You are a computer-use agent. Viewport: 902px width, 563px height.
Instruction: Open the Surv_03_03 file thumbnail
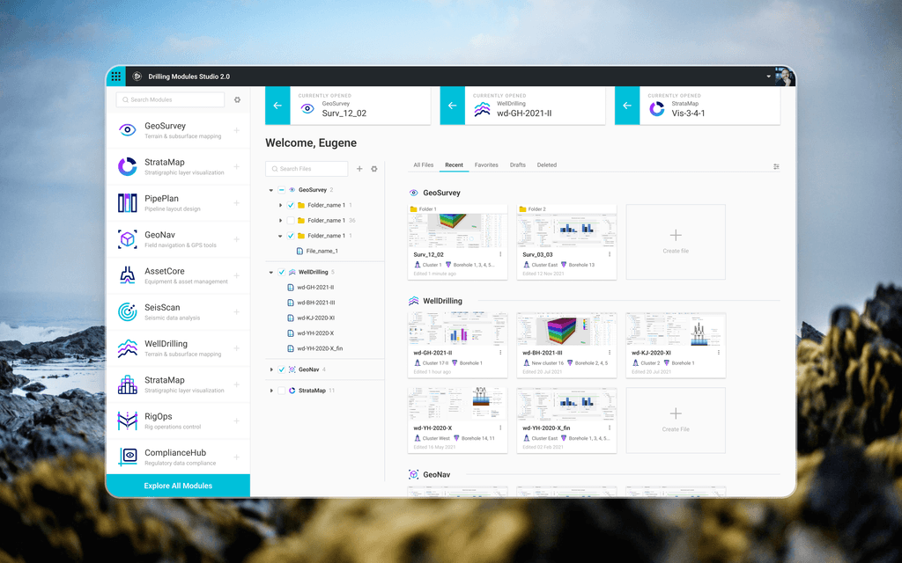point(566,231)
